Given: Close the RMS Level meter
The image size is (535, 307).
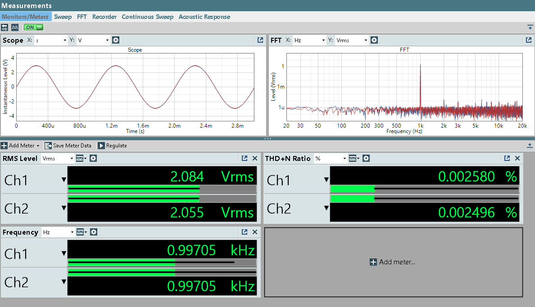Looking at the screenshot, I should point(255,158).
